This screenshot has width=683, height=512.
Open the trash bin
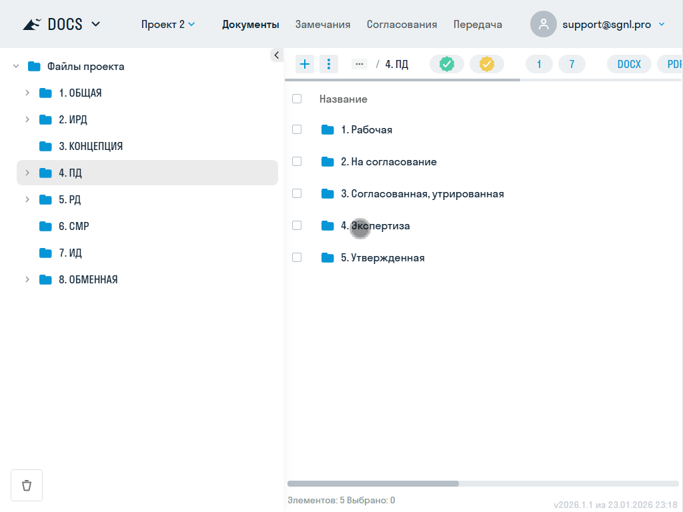[x=27, y=485]
